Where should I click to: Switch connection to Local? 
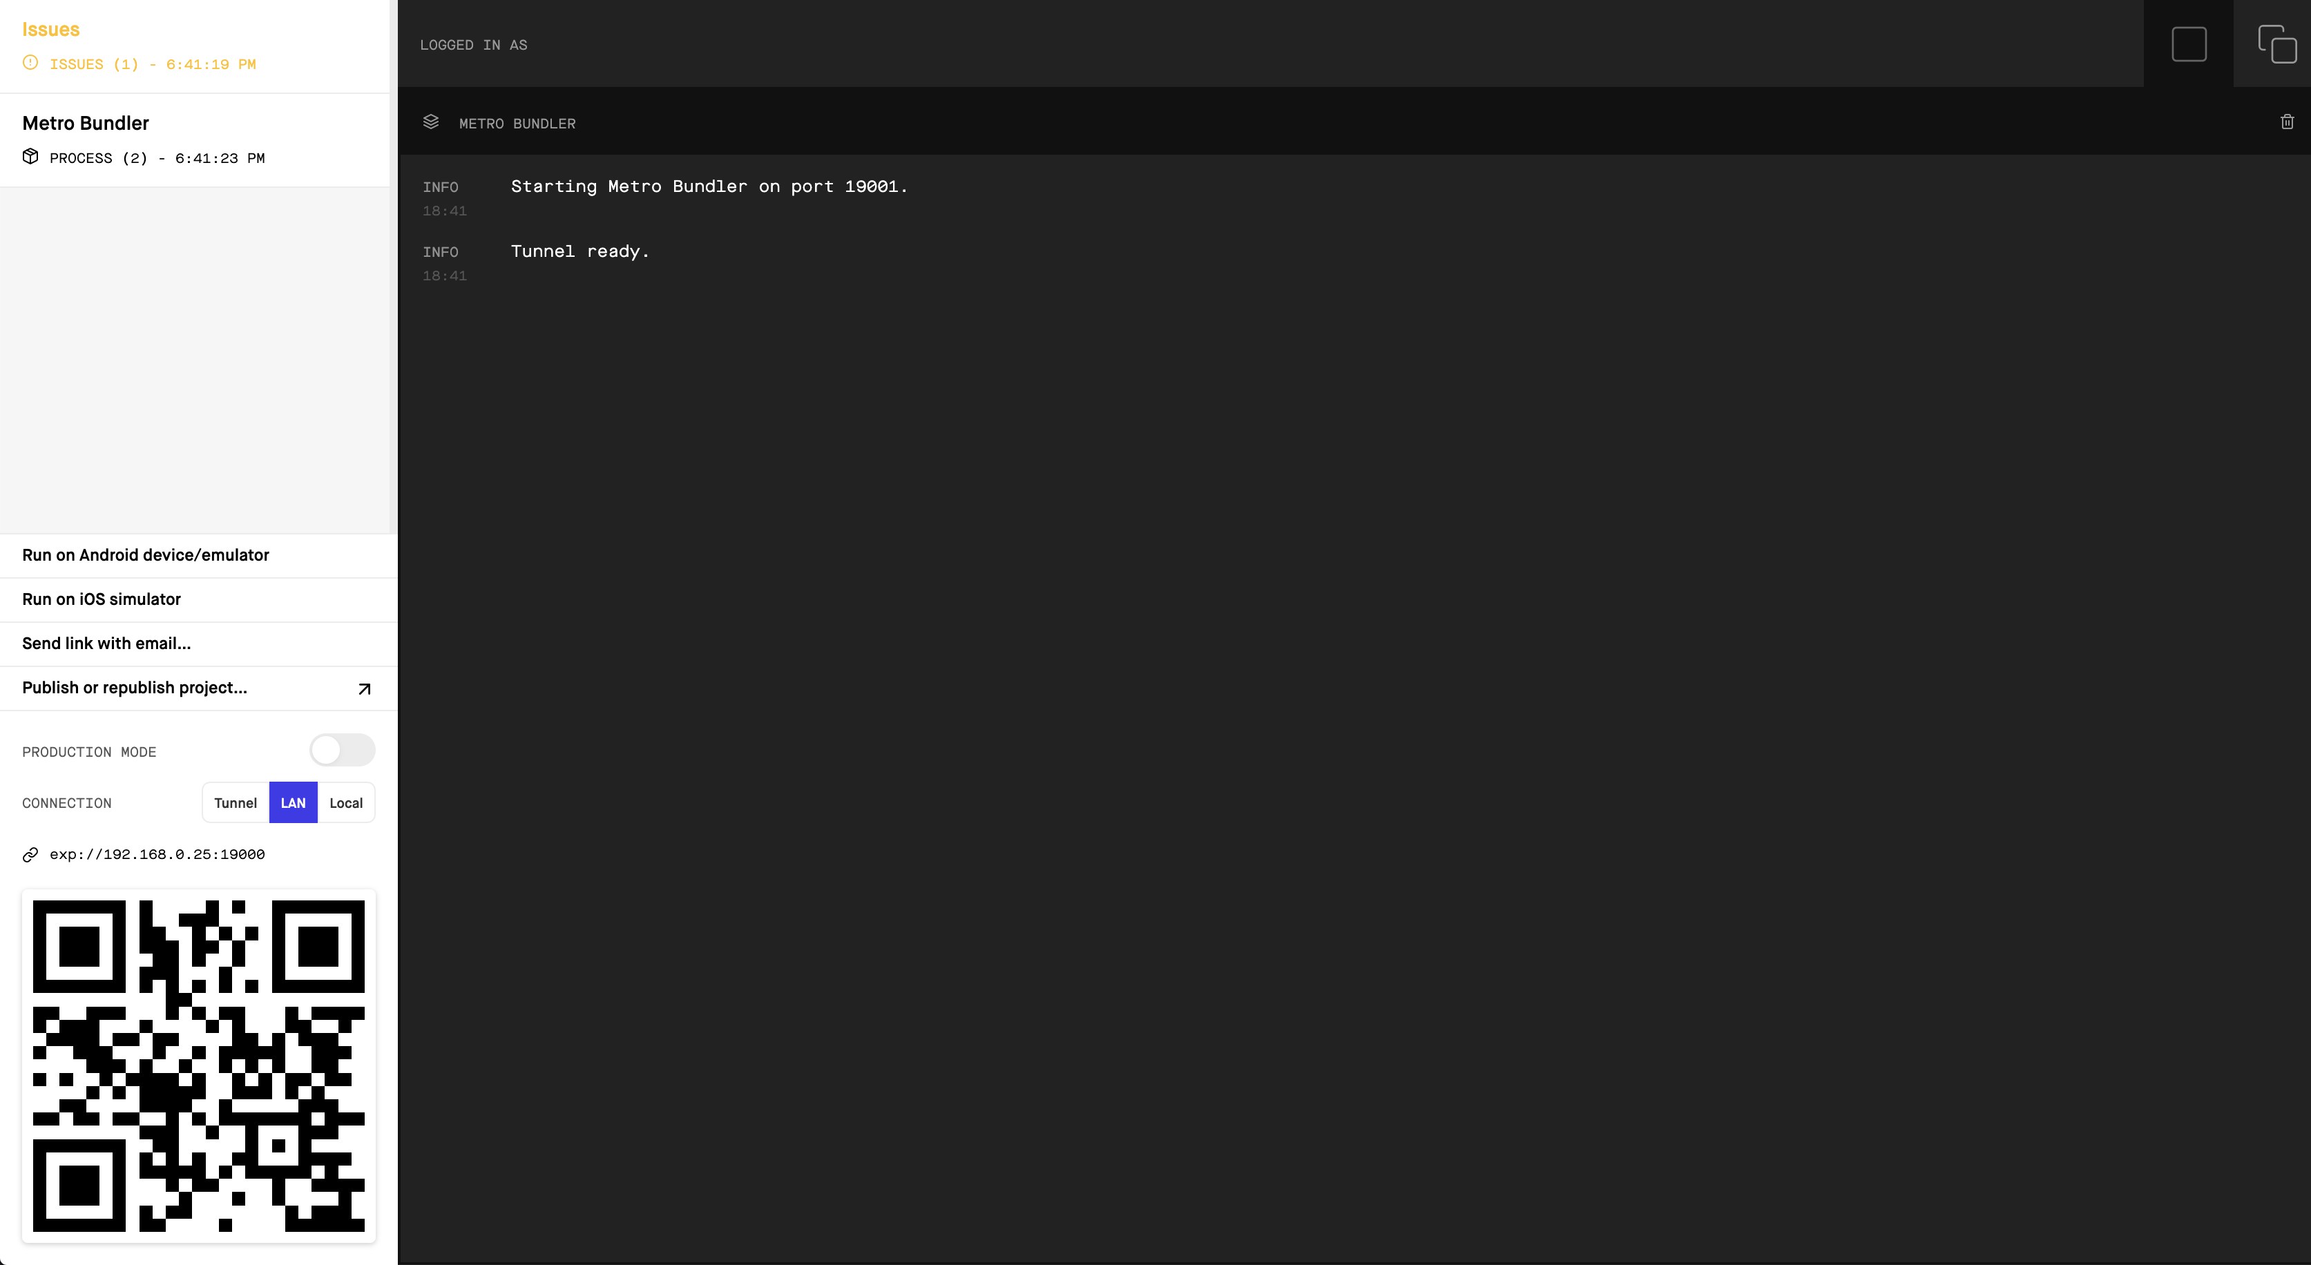point(346,803)
